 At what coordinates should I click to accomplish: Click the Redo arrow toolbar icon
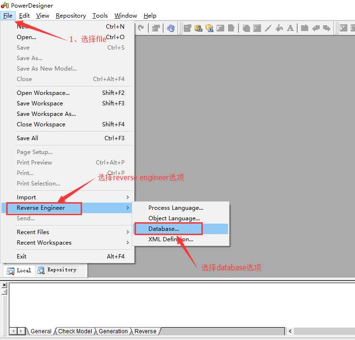pos(141,28)
